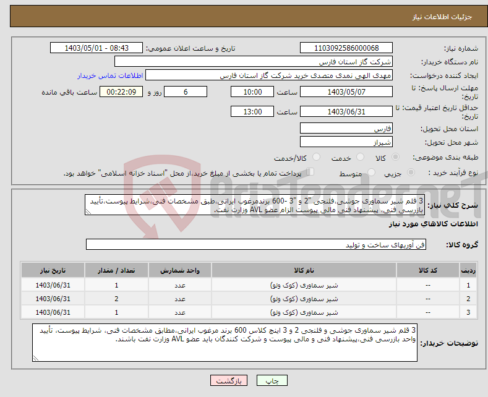
Task: Click the deadline hour 10:00 field
Action: (252, 92)
